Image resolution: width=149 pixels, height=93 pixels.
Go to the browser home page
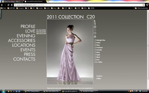(12, 5)
